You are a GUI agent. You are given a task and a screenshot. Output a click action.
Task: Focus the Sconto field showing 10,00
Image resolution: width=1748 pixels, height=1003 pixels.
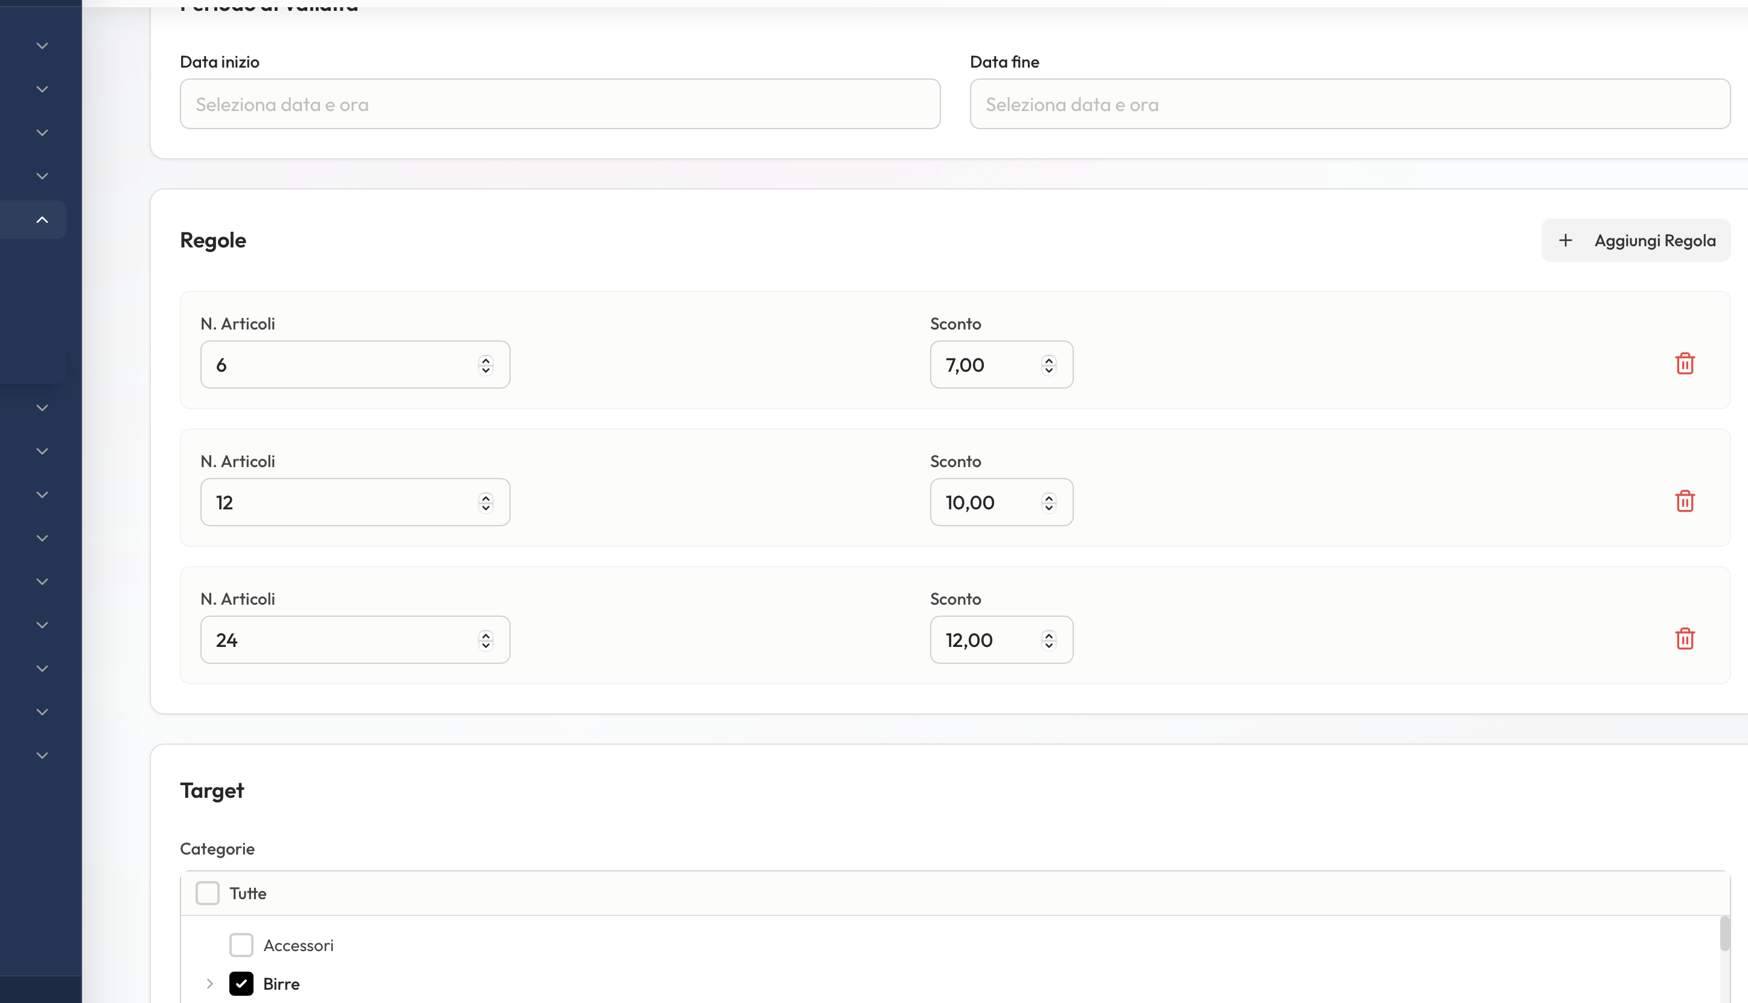pyautogui.click(x=1001, y=502)
